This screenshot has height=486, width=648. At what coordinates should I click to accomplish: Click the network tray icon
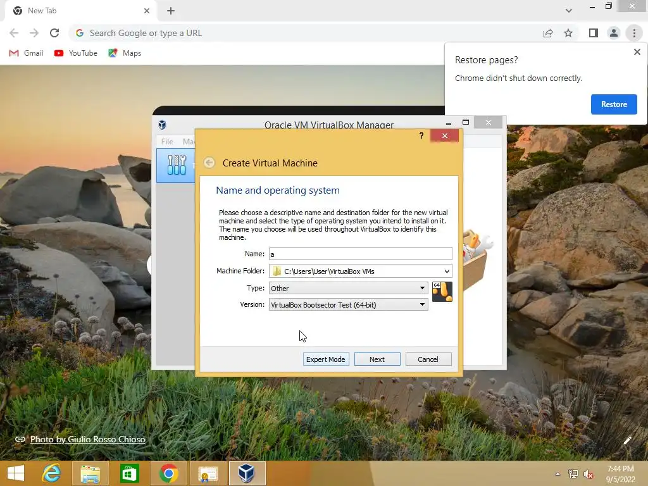573,474
